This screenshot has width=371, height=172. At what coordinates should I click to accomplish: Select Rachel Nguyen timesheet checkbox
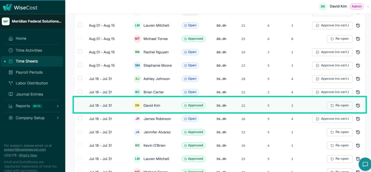(80, 51)
